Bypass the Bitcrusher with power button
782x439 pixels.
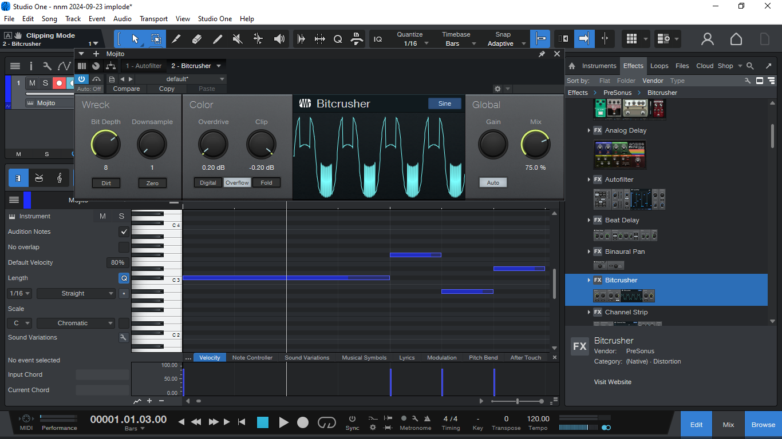click(82, 79)
